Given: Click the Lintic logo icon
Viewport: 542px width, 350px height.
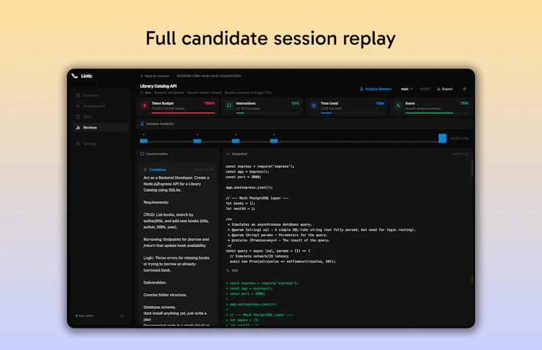Looking at the screenshot, I should [x=75, y=76].
